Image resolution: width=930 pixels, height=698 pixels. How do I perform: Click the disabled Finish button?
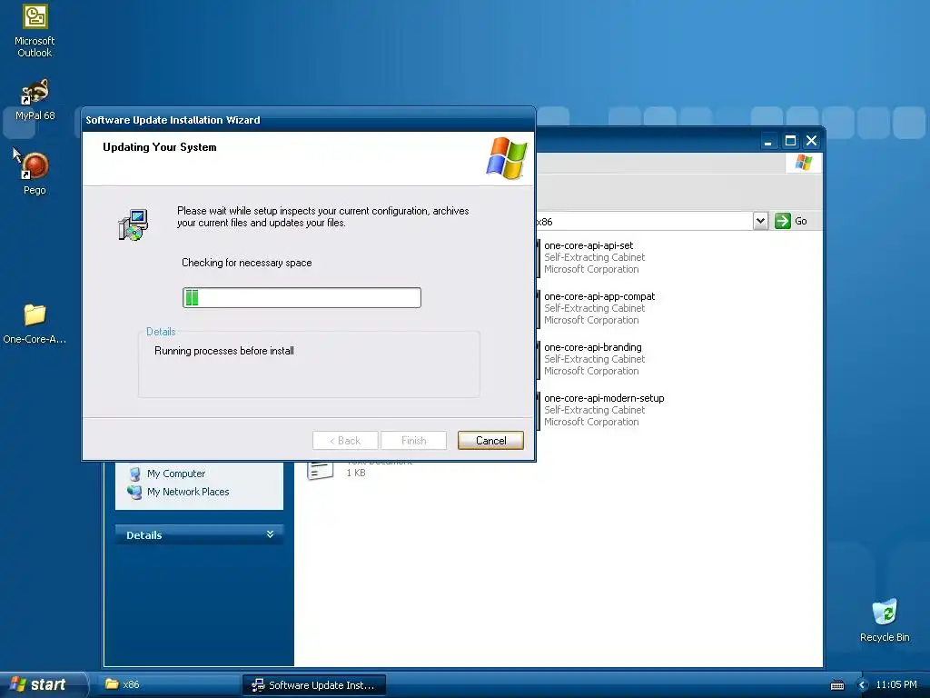(413, 441)
